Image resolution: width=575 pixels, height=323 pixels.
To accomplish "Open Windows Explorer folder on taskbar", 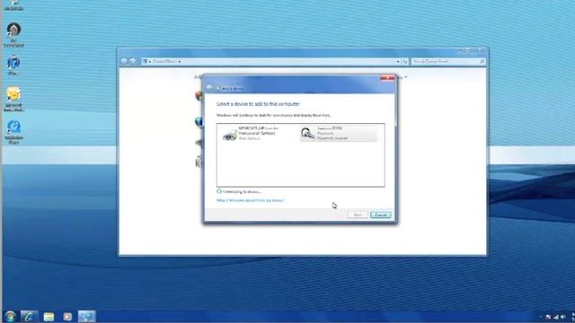I will (x=49, y=317).
